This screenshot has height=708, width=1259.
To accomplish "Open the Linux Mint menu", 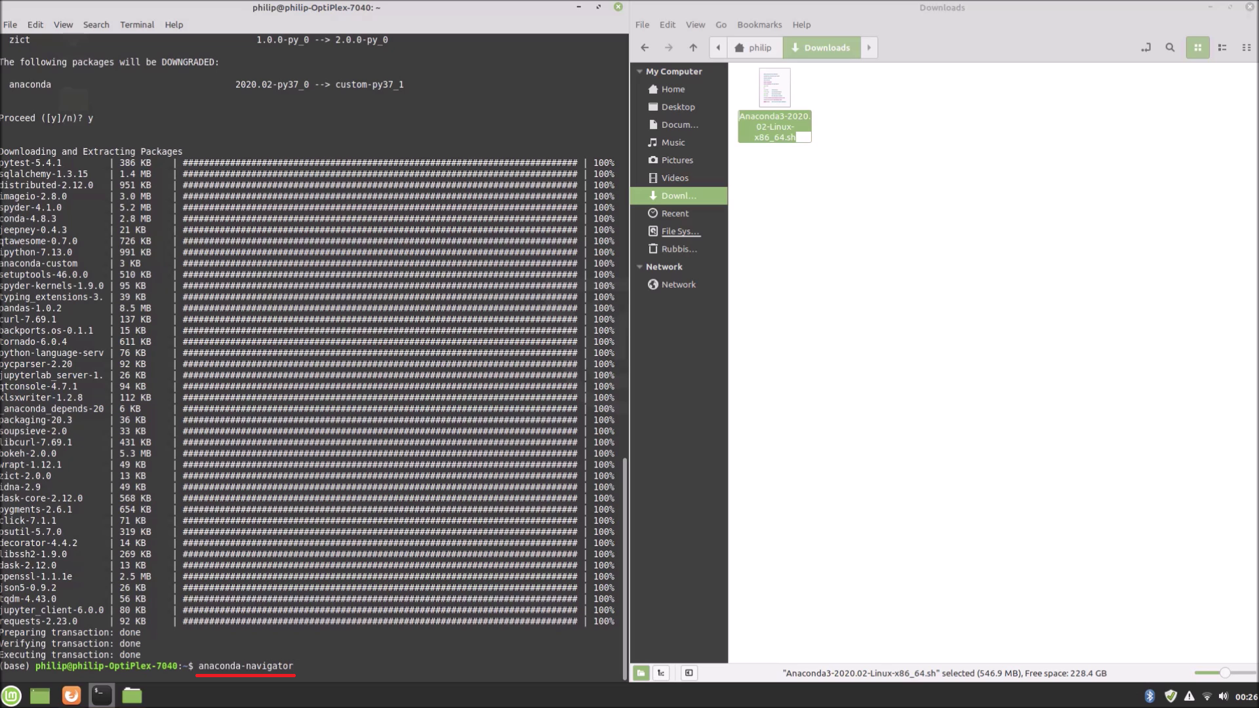I will coord(11,696).
